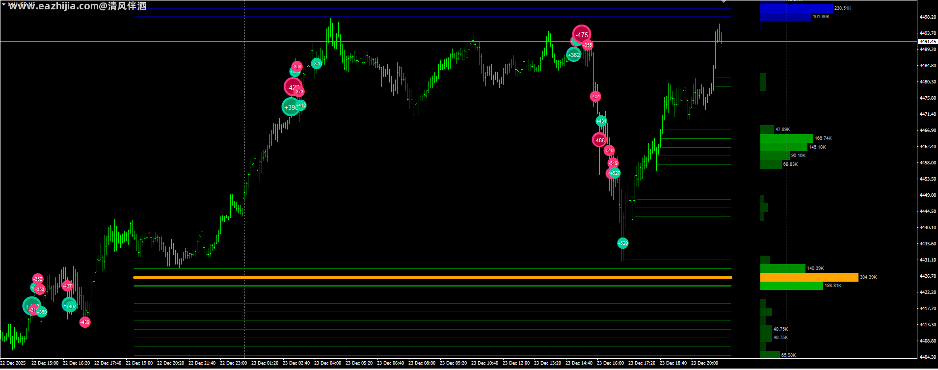Select the chart shift triangle marker
The width and height of the screenshot is (938, 370).
click(724, 1)
